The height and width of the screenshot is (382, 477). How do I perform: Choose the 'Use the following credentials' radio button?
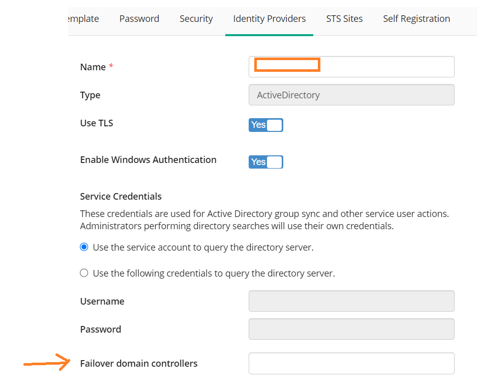(x=84, y=272)
